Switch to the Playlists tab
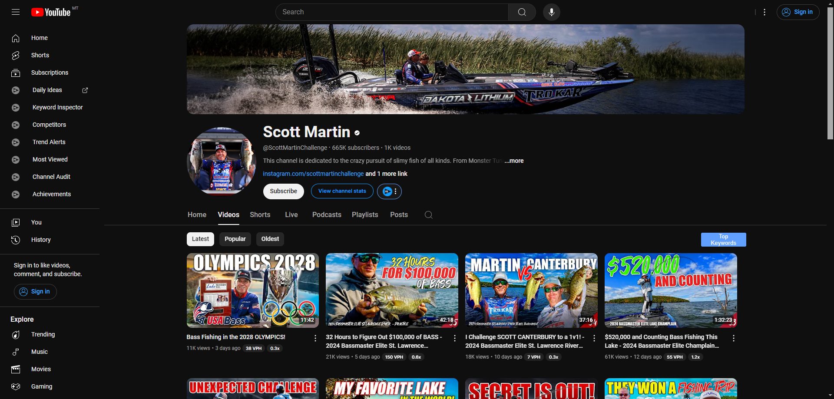The width and height of the screenshot is (834, 399). pos(365,215)
